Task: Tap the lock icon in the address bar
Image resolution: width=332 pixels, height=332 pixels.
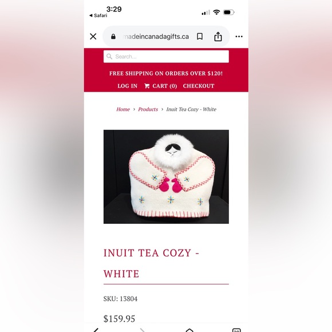Action: (113, 37)
